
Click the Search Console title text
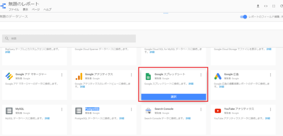pyautogui.click(x=164, y=109)
